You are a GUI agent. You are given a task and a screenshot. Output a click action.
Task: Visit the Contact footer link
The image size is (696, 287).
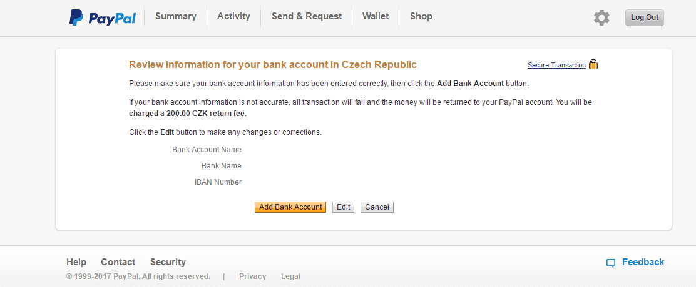(x=118, y=262)
